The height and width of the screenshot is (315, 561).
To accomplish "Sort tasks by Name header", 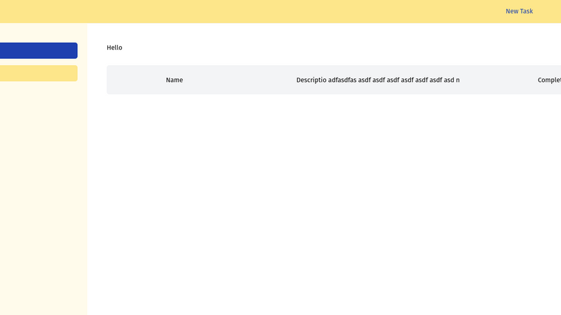I will pos(174,80).
